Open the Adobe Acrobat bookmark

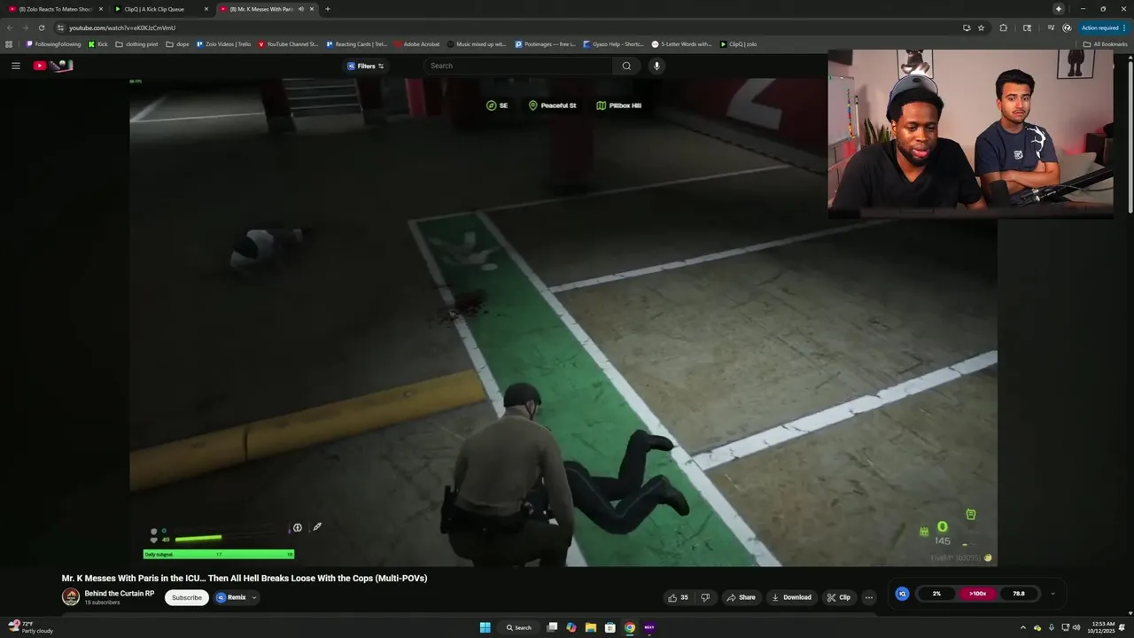(x=417, y=43)
